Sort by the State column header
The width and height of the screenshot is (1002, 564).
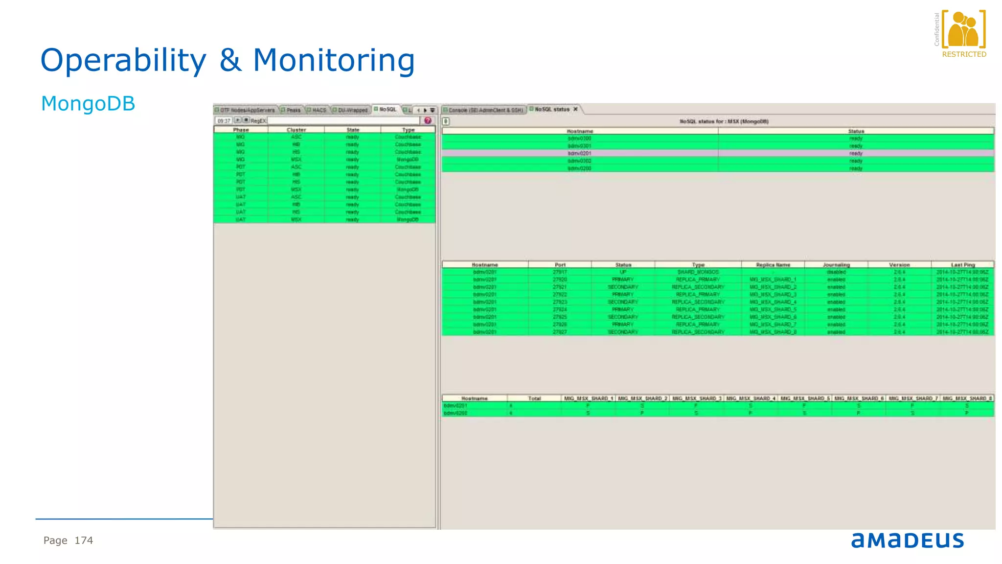click(x=353, y=130)
